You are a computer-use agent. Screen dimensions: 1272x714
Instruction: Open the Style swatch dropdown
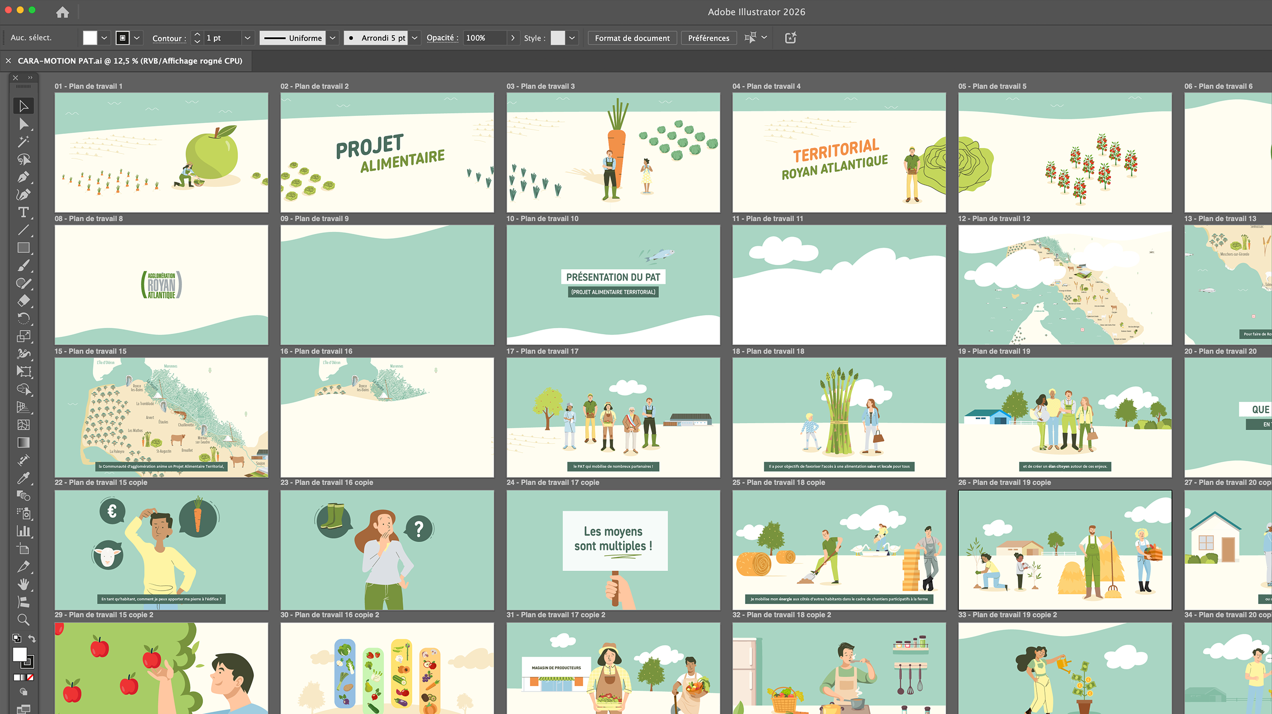[572, 38]
